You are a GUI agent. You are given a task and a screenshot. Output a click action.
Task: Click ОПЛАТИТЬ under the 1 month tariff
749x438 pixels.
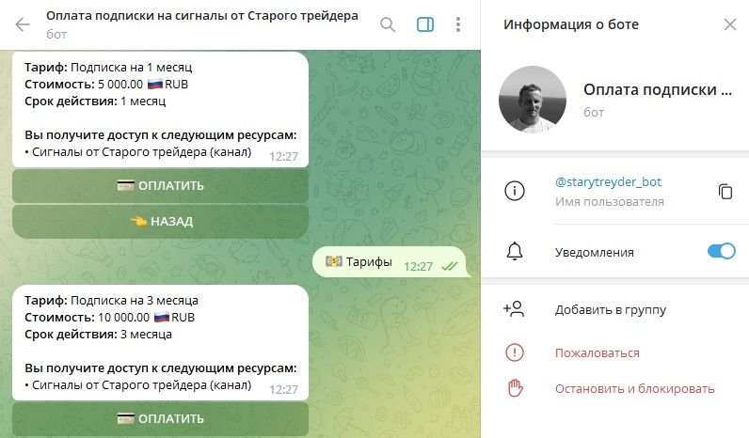click(161, 185)
